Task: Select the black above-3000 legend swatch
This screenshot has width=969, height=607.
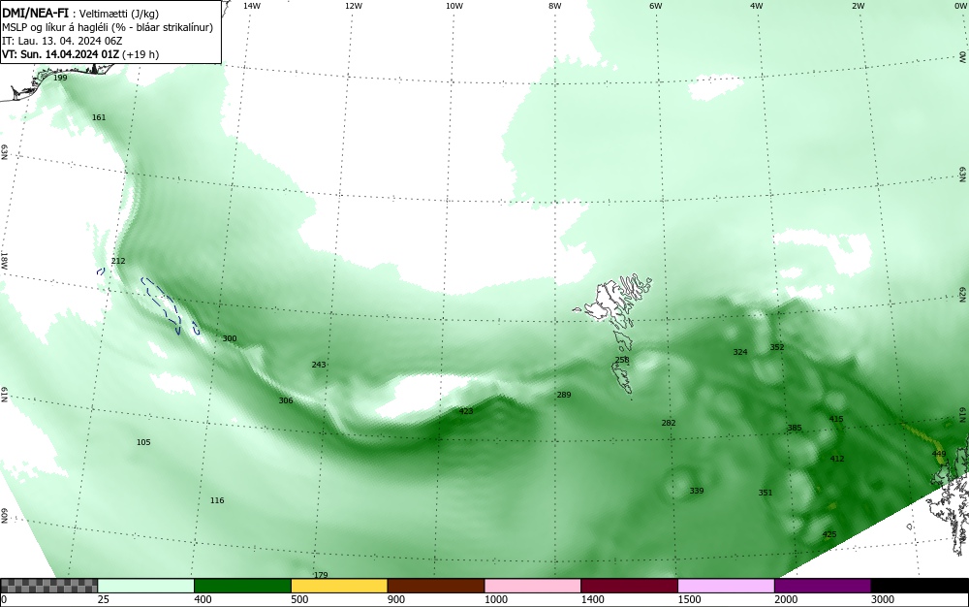Action: (920, 586)
